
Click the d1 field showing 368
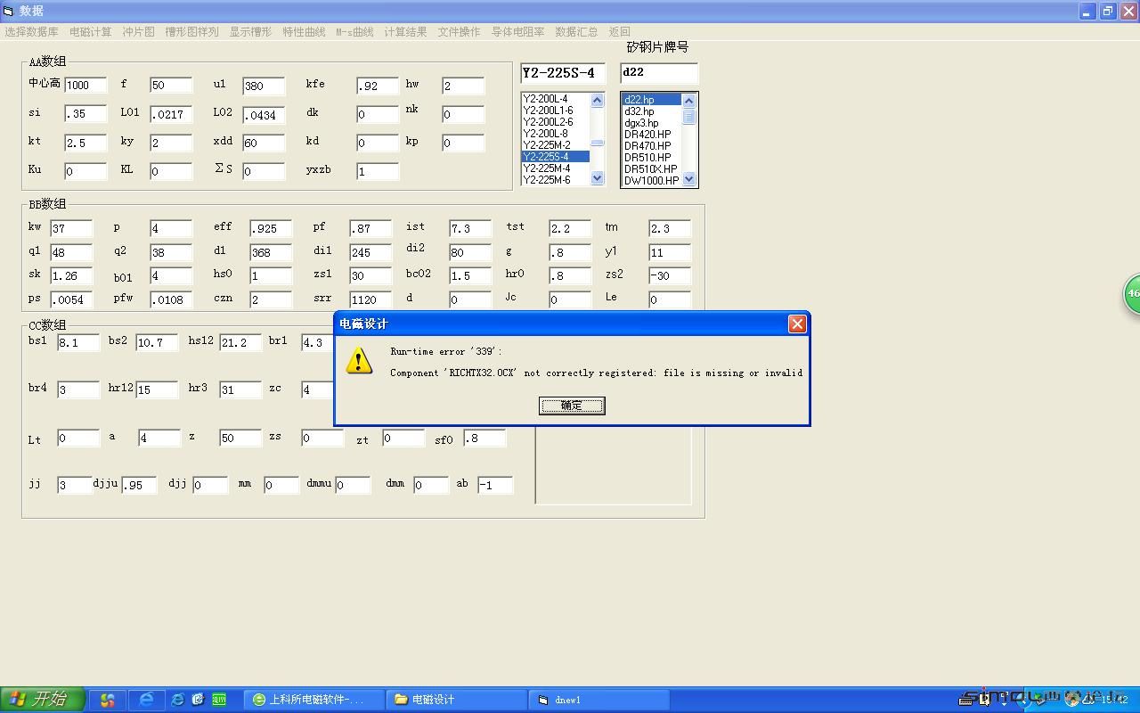[x=271, y=253]
